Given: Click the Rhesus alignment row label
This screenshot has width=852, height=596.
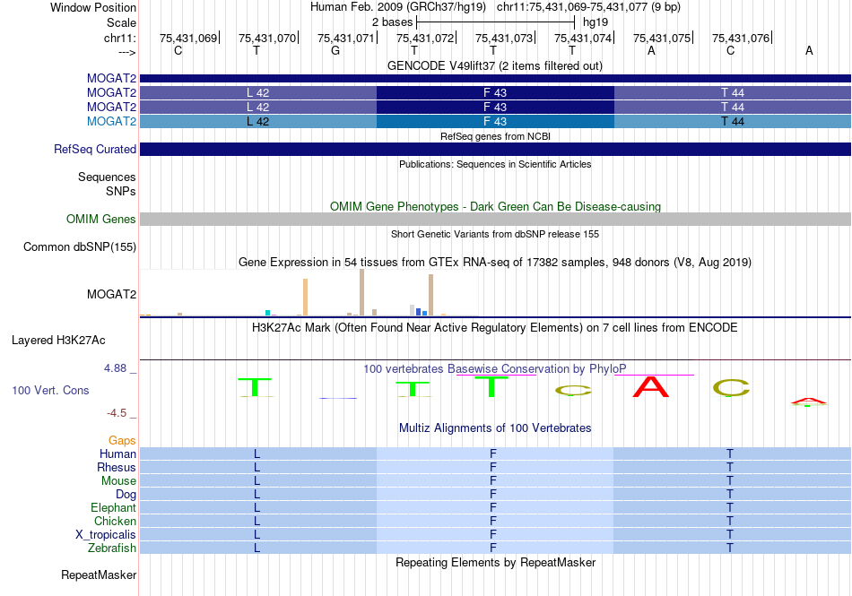Looking at the screenshot, I should (117, 467).
